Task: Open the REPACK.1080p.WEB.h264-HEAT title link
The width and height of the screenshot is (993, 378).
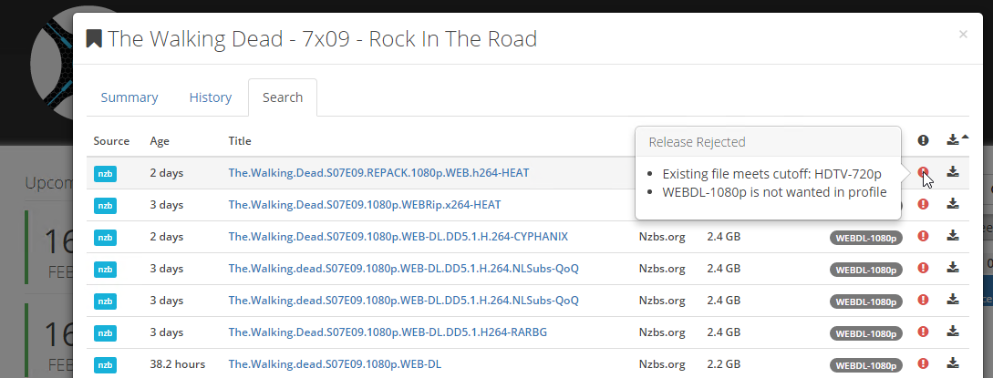Action: (x=378, y=172)
